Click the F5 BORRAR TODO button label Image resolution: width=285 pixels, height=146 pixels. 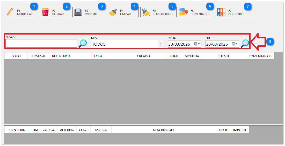click(x=163, y=12)
